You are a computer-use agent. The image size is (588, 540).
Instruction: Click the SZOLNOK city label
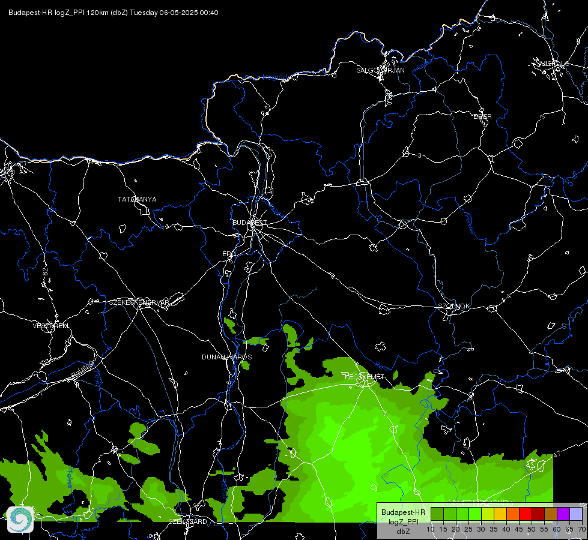coord(453,306)
